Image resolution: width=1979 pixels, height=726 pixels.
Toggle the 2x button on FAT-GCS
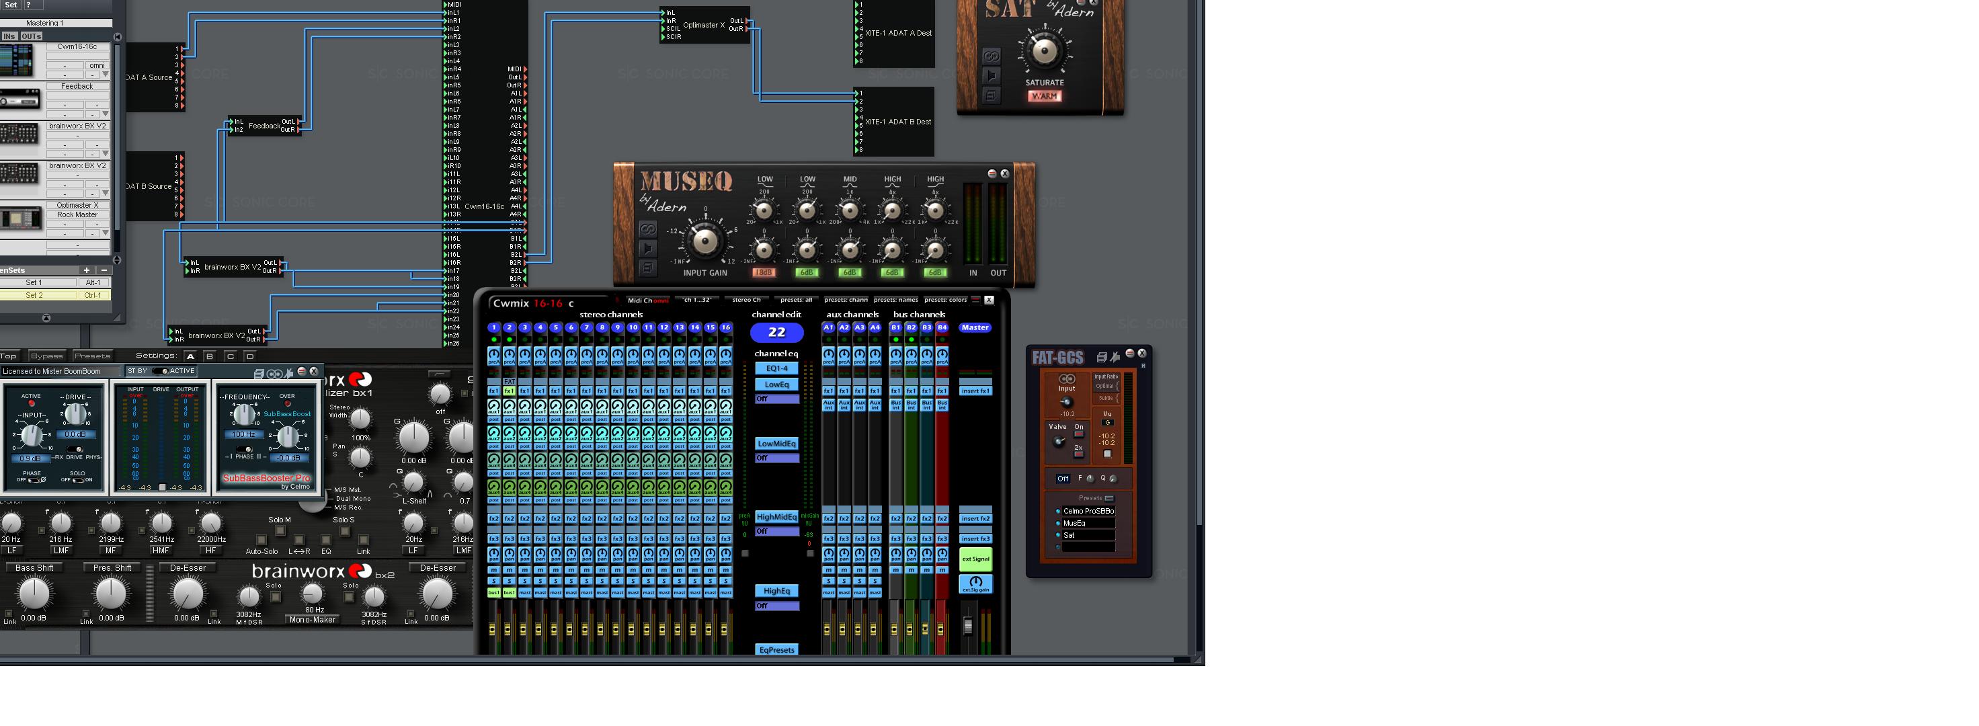(1079, 455)
